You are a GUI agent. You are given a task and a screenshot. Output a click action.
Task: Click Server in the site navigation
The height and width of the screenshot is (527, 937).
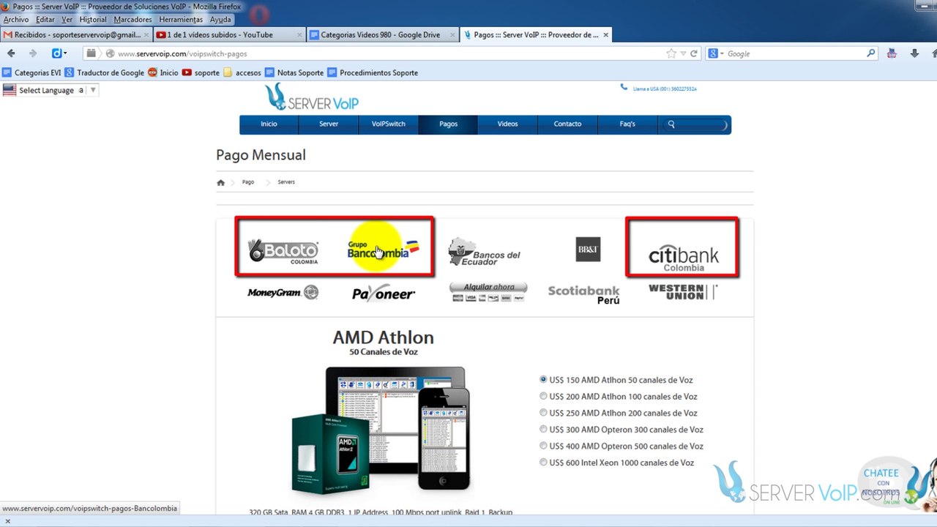click(329, 124)
